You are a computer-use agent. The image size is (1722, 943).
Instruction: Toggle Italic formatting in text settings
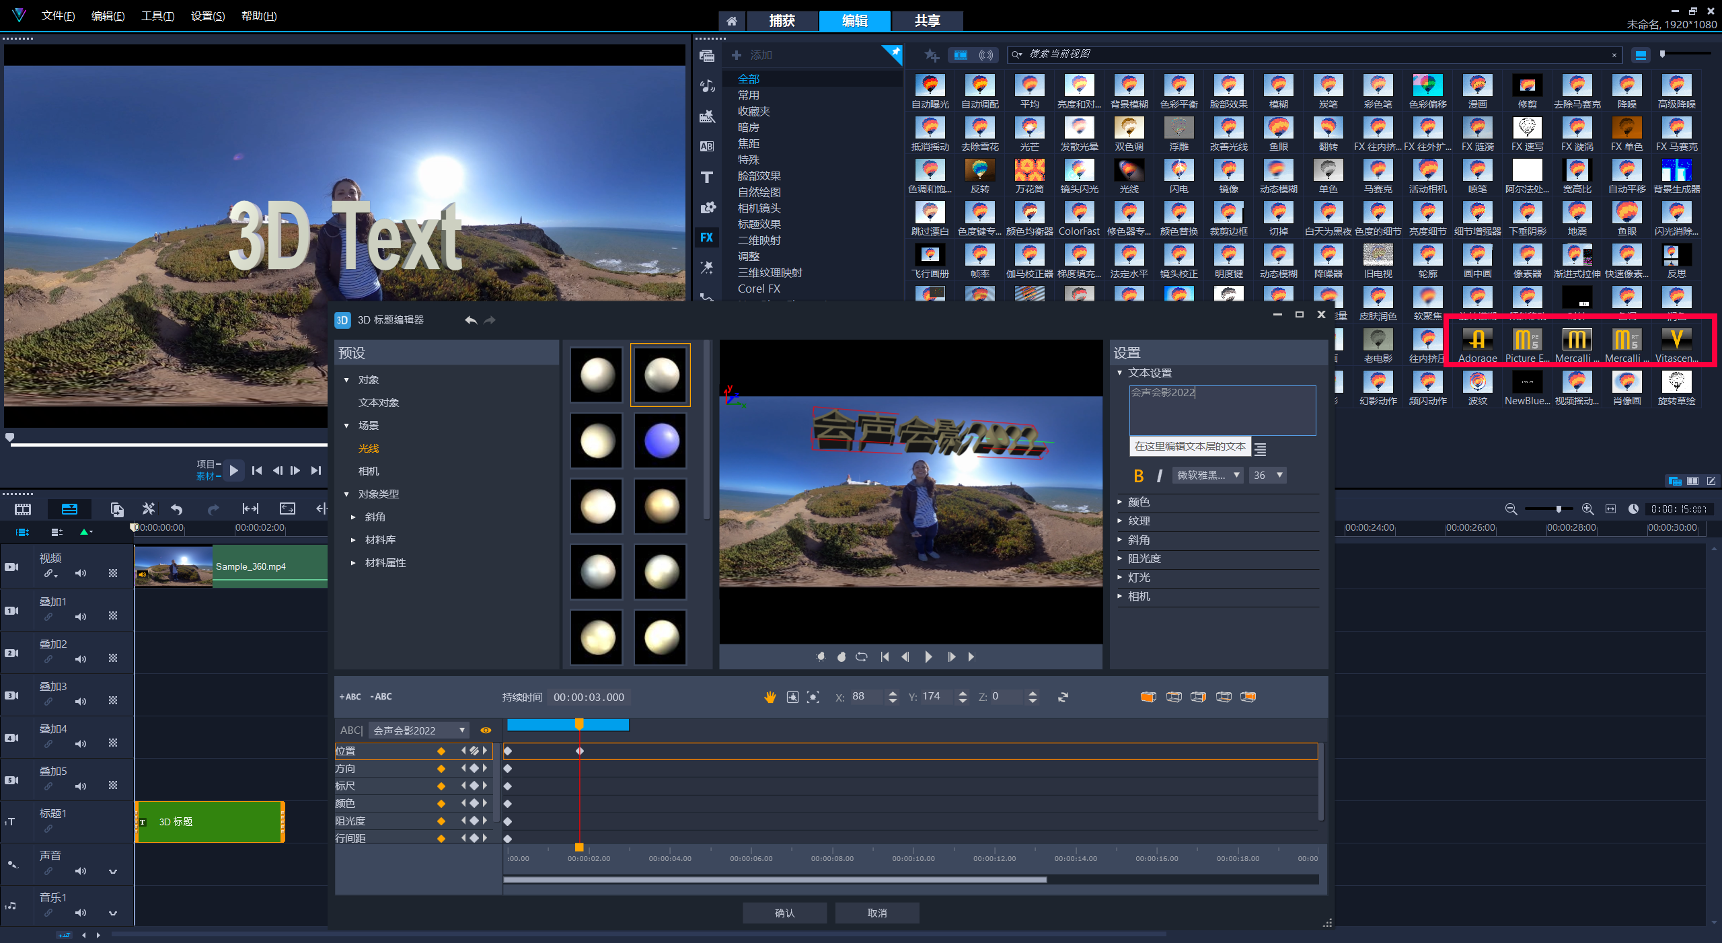pos(1159,476)
